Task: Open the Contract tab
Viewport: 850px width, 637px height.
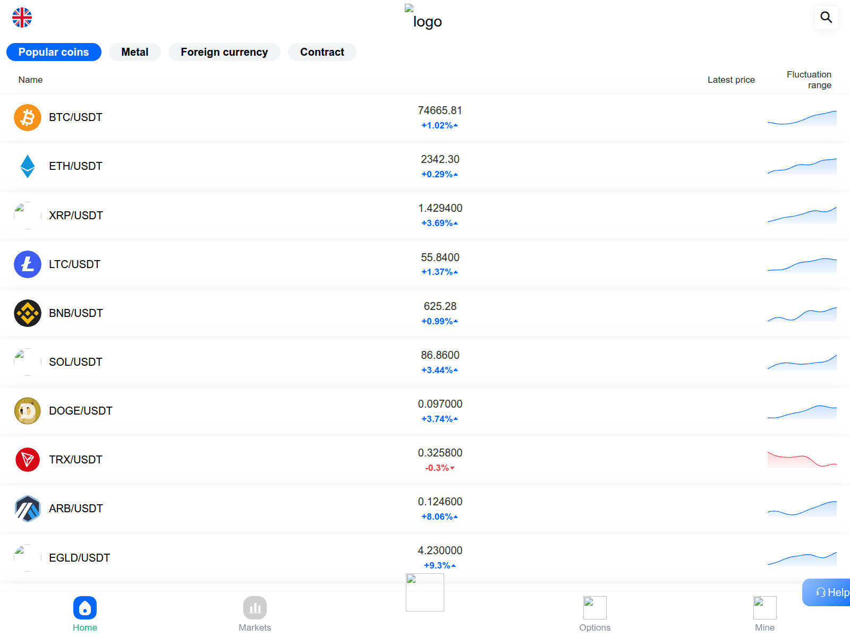Action: (322, 52)
